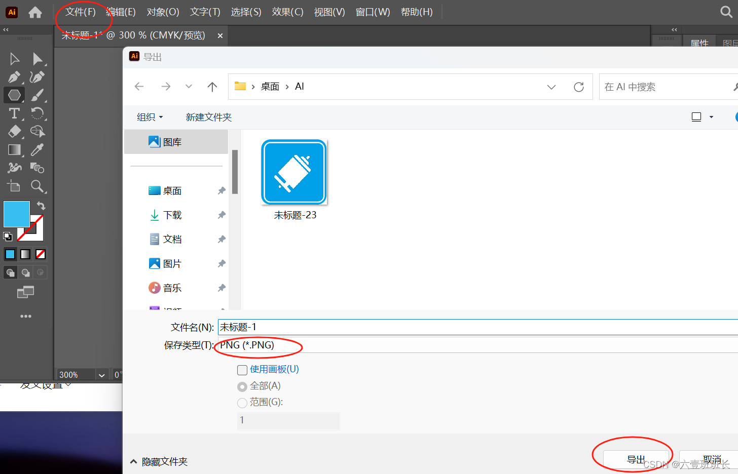Open the Gradient tool
Image resolution: width=738 pixels, height=474 pixels.
coord(14,149)
